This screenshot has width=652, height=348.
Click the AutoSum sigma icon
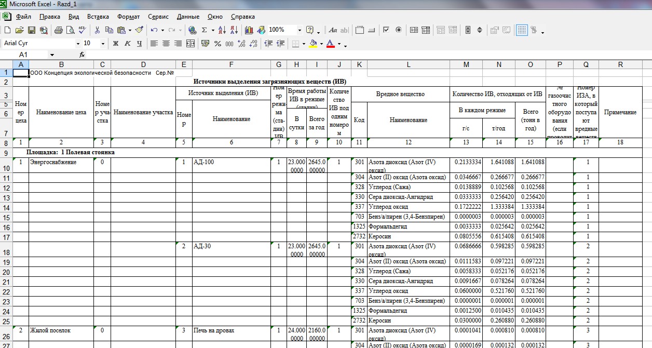pos(205,30)
